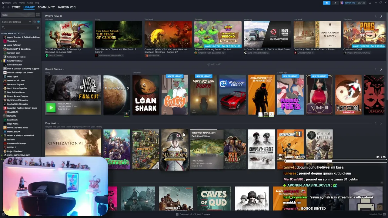The image size is (388, 218).
Task: Open Wallpaper Engine in Recent Games
Action: click(x=232, y=95)
